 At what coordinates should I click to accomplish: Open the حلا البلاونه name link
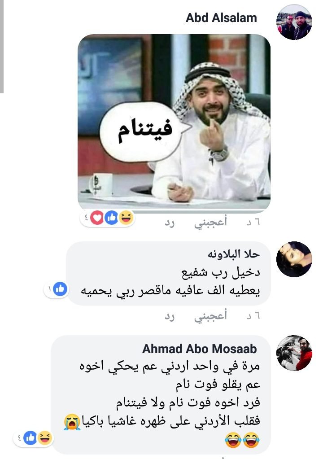[x=234, y=254]
